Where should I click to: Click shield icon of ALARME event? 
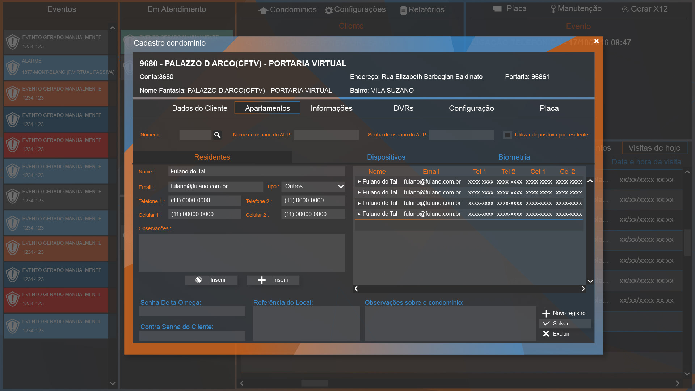pyautogui.click(x=13, y=67)
